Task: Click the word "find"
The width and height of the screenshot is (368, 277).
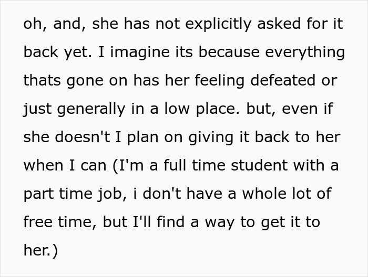Action: click(168, 222)
